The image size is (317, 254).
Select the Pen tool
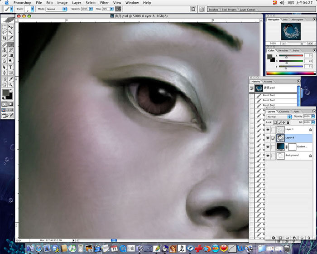click(5, 73)
